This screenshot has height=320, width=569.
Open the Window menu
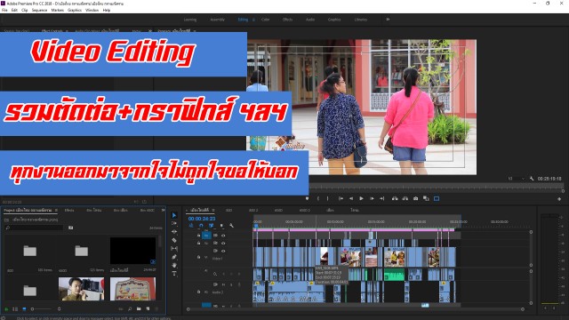click(x=92, y=10)
